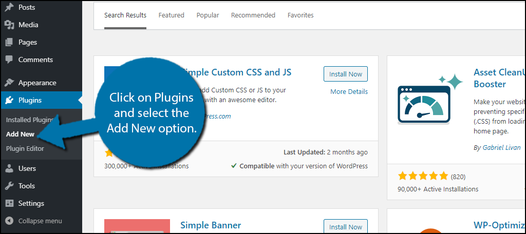Install Simple Custom CSS and JS plugin
Image resolution: width=526 pixels, height=234 pixels.
click(x=346, y=74)
